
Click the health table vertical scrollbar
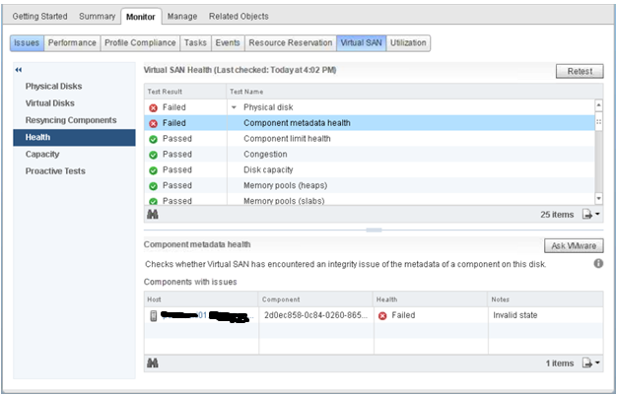(598, 148)
